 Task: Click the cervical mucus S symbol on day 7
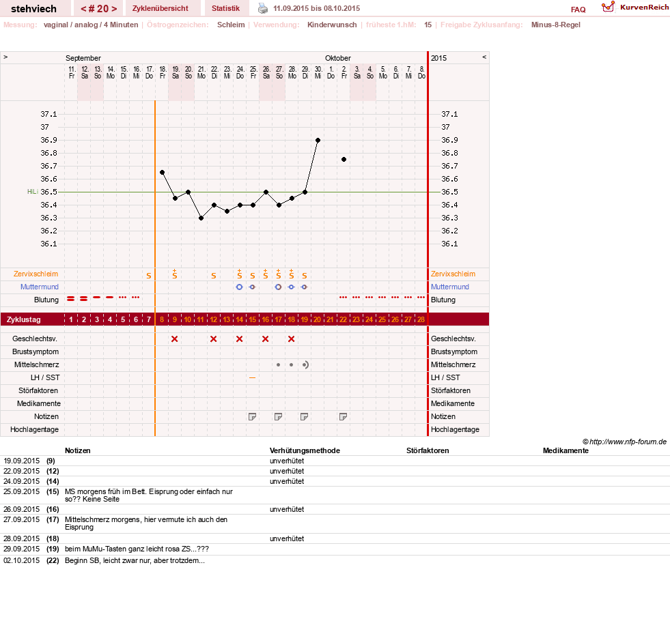click(149, 276)
